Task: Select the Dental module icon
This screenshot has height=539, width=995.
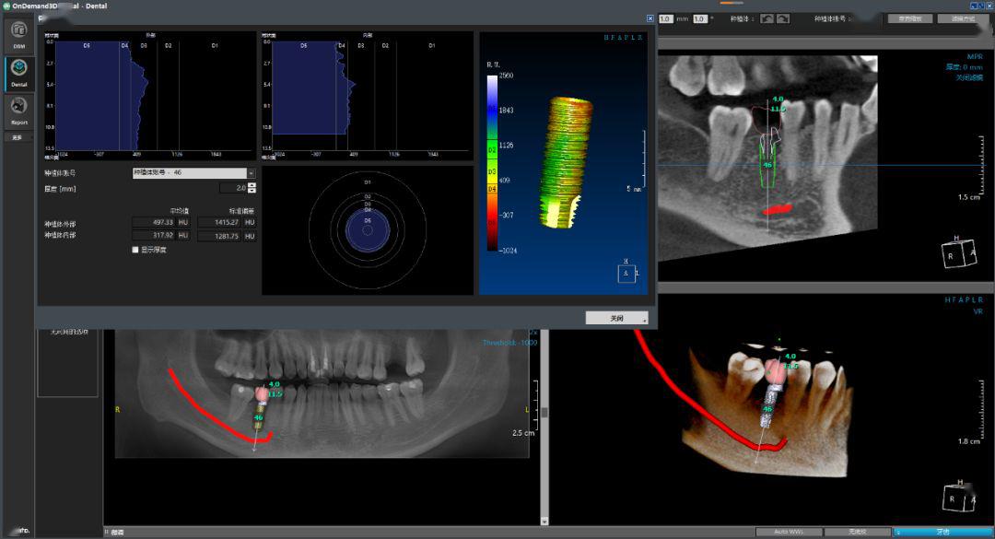Action: coord(18,73)
